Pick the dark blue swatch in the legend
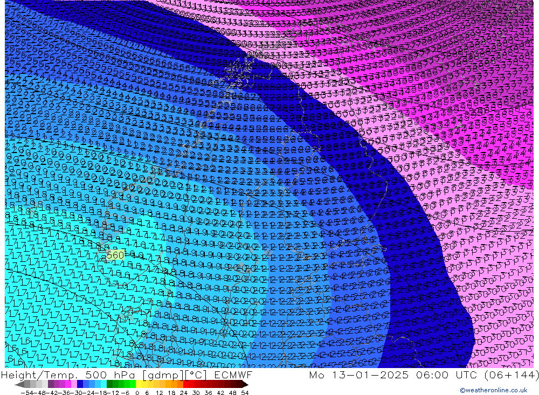The width and height of the screenshot is (539, 395). [80, 385]
